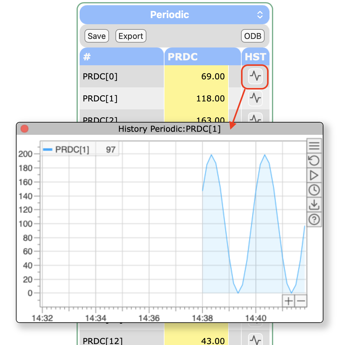Edit the PRDC[0] value 69.00
The width and height of the screenshot is (343, 345).
(x=196, y=76)
